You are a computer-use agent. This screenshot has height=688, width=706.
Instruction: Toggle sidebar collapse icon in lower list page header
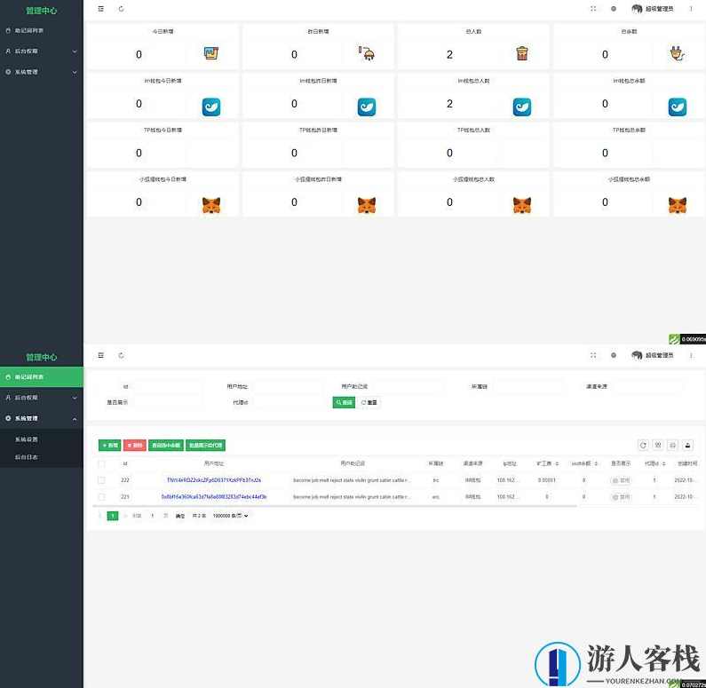pos(101,355)
